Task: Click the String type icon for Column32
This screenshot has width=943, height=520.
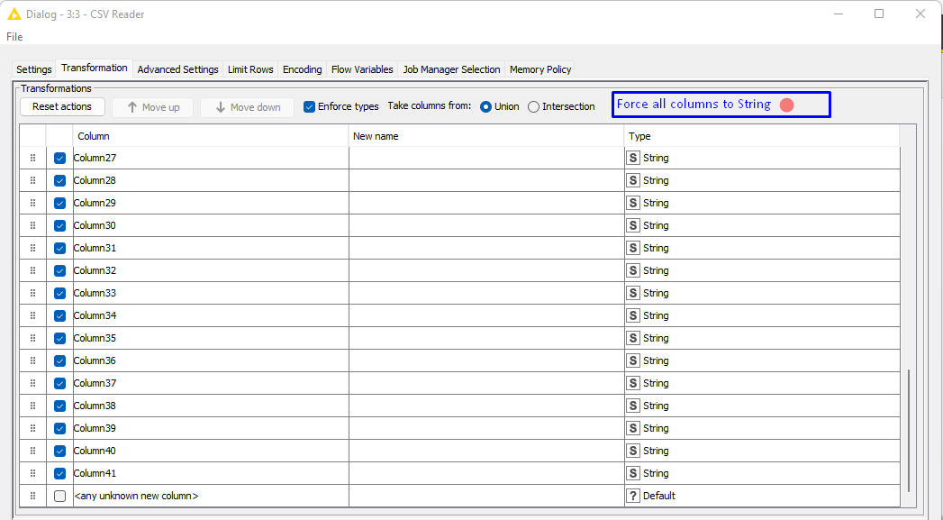Action: [632, 270]
